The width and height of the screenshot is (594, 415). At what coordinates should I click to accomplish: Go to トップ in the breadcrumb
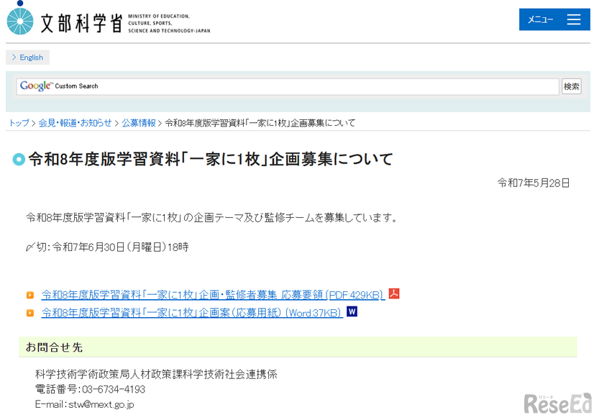[19, 123]
